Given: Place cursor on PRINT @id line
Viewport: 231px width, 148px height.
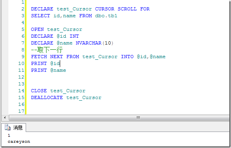Looking at the screenshot, I should (x=45, y=63).
